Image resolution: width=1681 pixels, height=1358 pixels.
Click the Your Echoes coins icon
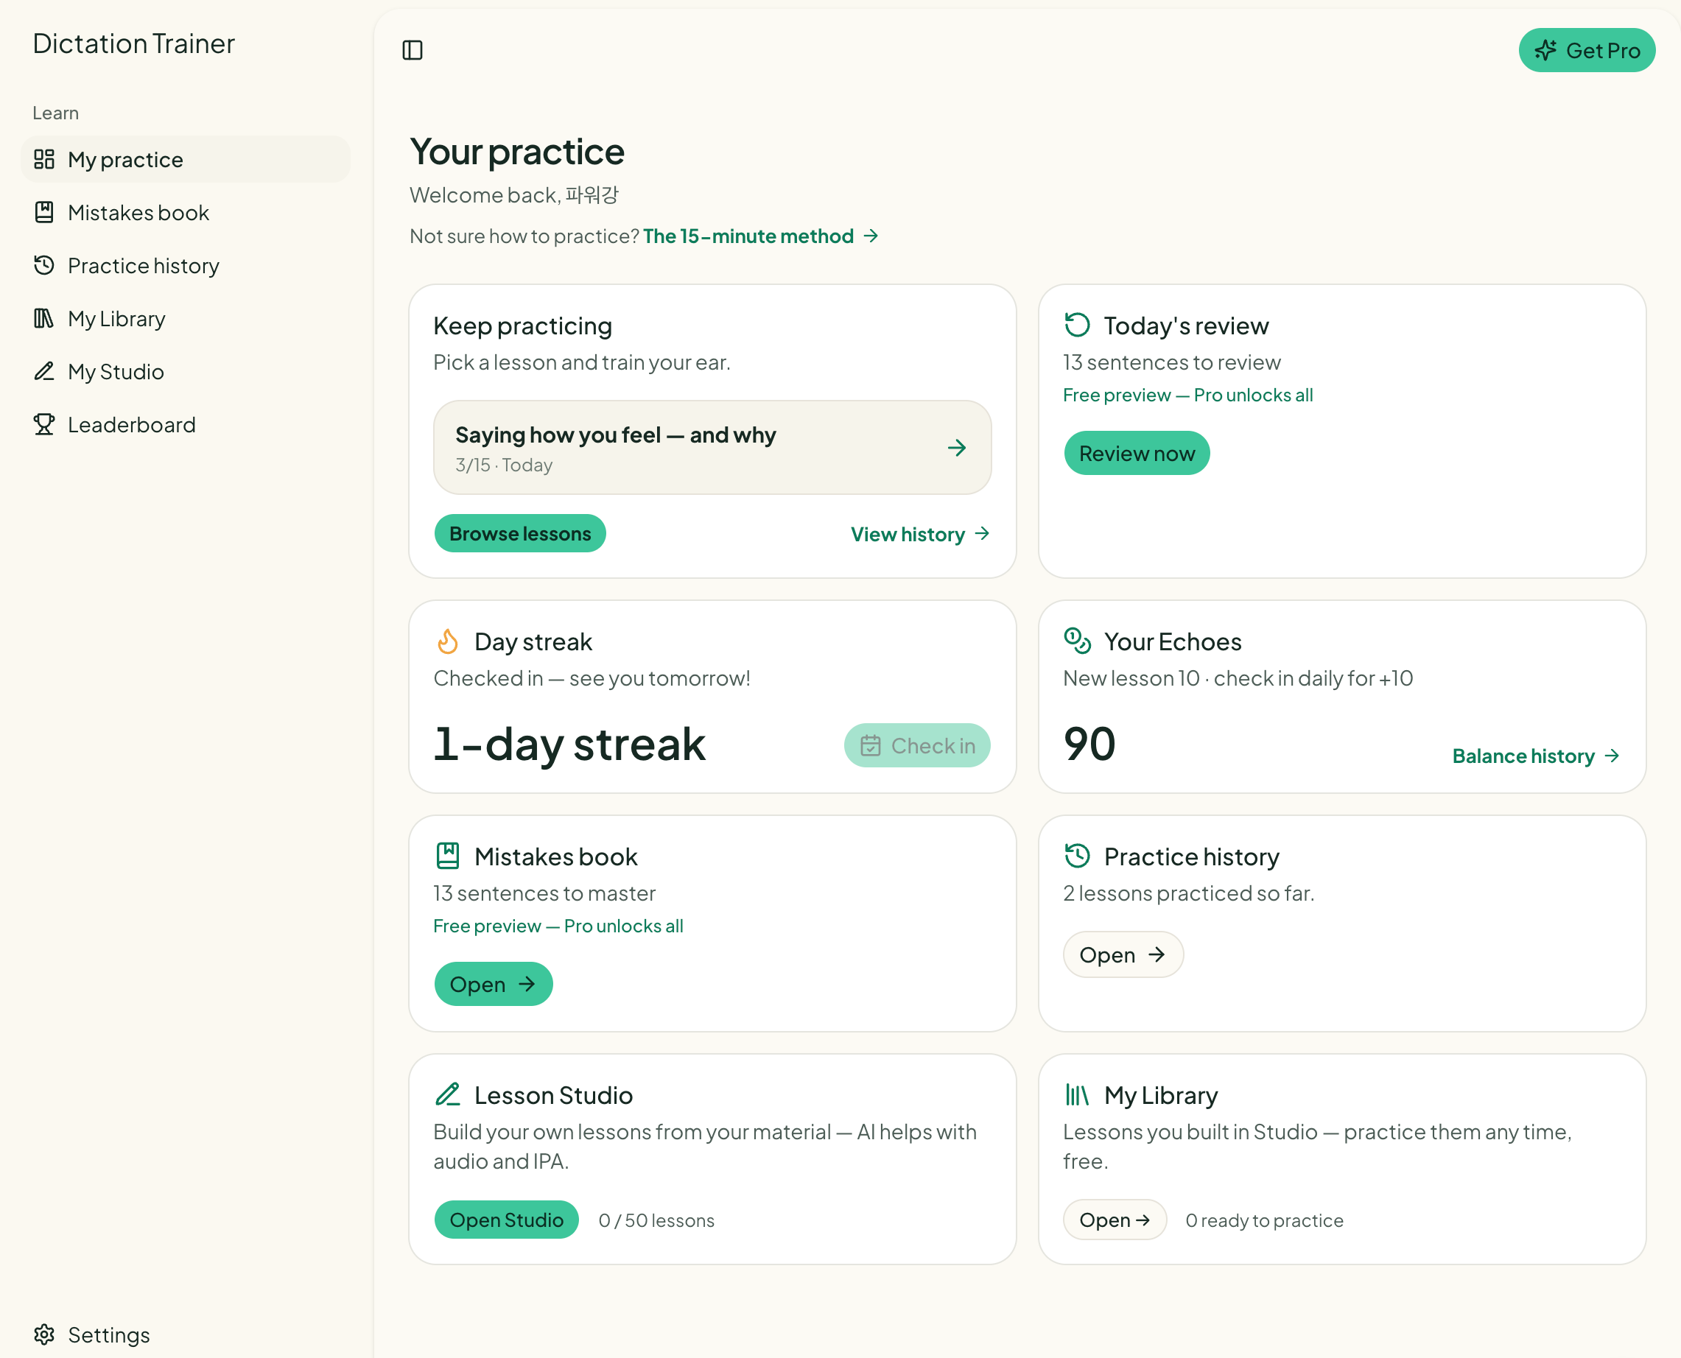[1078, 641]
